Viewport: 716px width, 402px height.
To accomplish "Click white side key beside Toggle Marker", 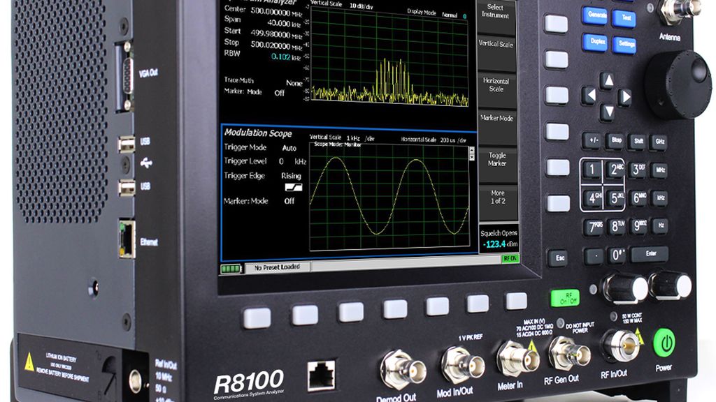I will [558, 167].
